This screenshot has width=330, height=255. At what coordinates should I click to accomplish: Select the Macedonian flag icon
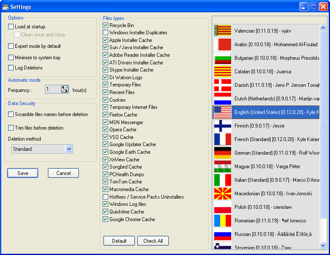[x=222, y=194]
